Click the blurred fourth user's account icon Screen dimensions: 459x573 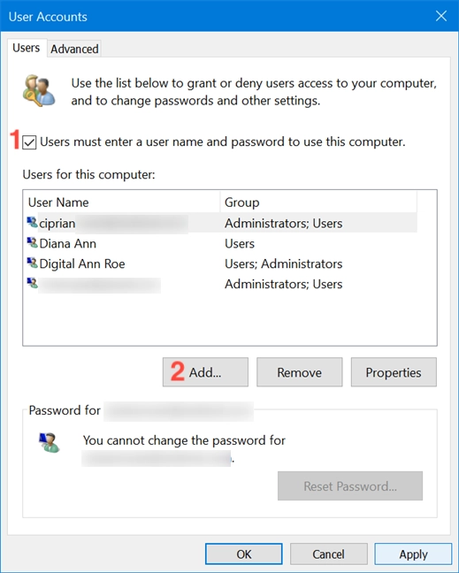point(32,283)
